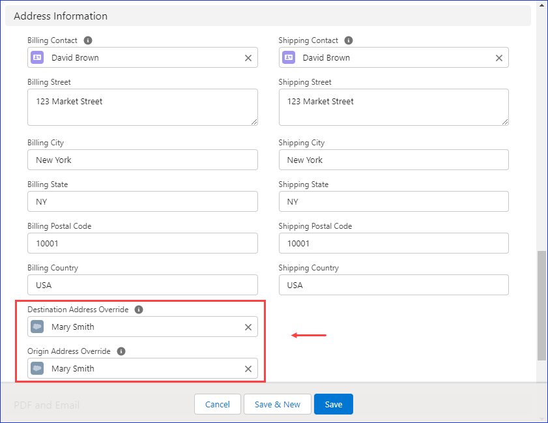The image size is (548, 423).
Task: Clear Billing Contact David Brown
Action: point(248,58)
